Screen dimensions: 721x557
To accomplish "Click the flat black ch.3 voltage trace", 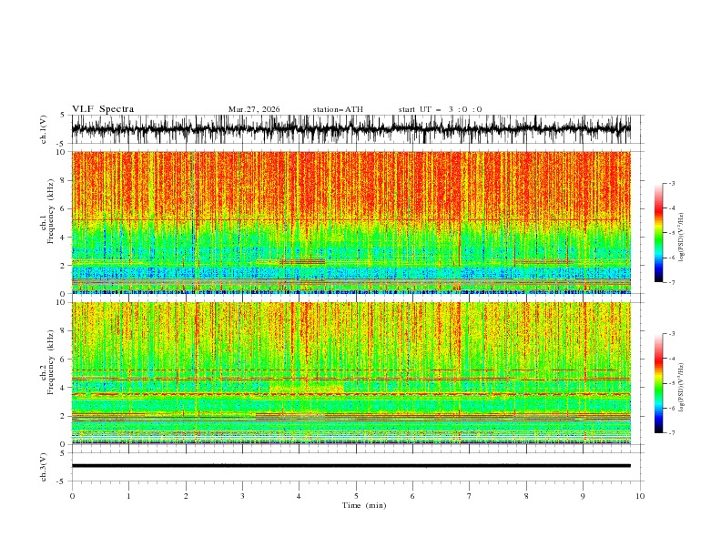I will [351, 466].
